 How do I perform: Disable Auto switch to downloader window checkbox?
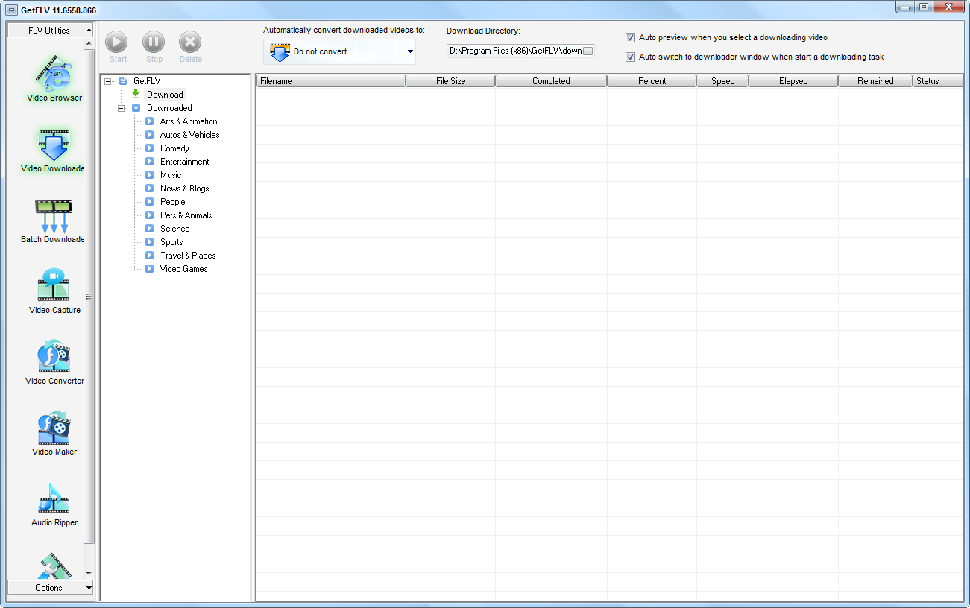tap(631, 57)
